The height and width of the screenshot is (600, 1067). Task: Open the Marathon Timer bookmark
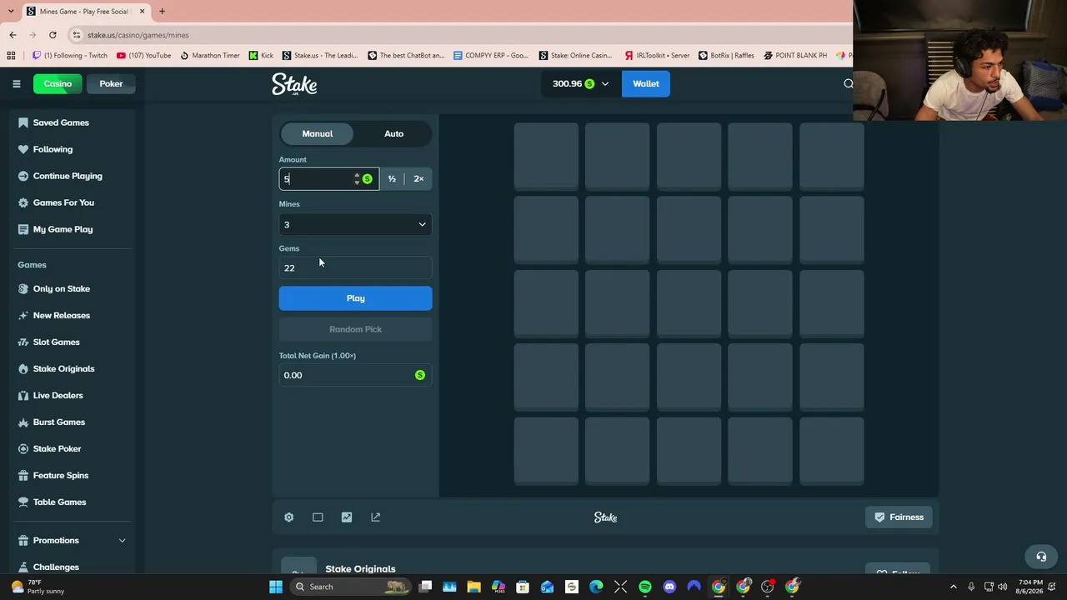click(210, 56)
